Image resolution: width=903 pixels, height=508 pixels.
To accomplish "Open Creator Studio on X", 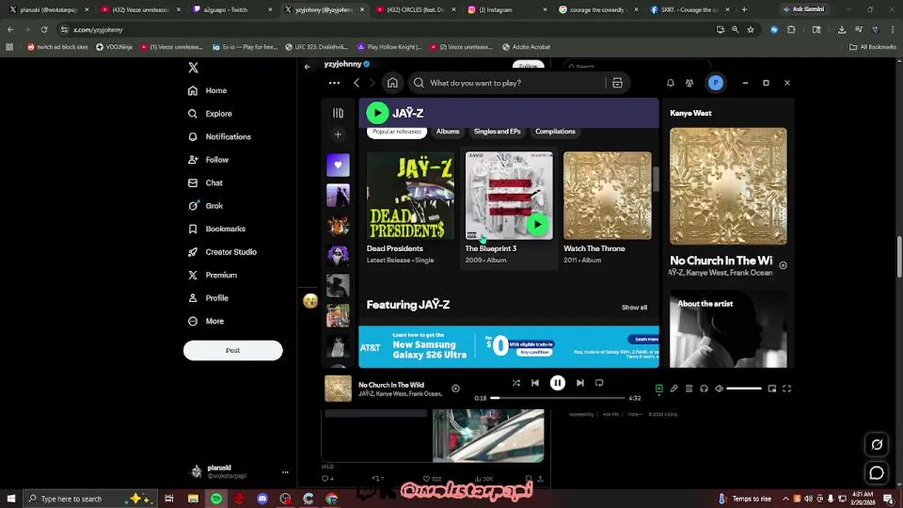I will [222, 252].
